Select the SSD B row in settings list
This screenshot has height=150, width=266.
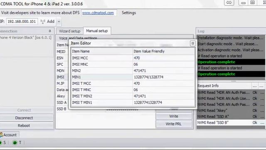click(x=62, y=109)
